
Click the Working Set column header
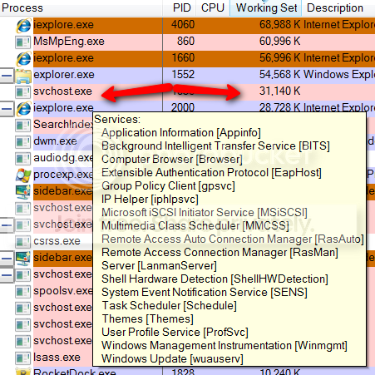pyautogui.click(x=266, y=7)
